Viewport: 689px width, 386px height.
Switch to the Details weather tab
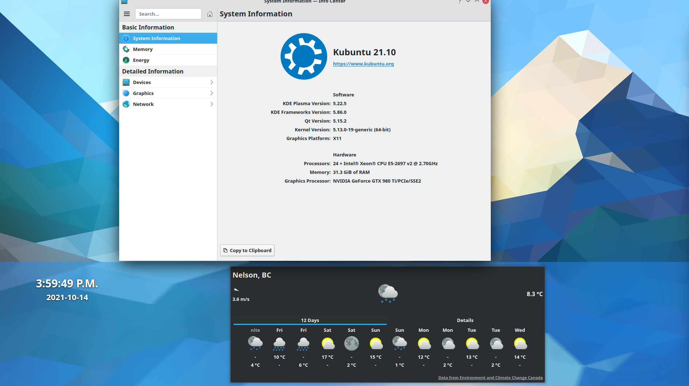coord(465,320)
